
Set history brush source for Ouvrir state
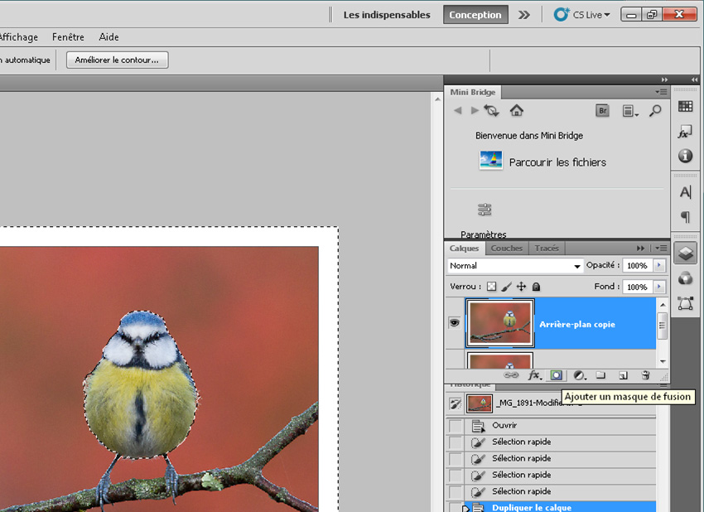(x=456, y=426)
